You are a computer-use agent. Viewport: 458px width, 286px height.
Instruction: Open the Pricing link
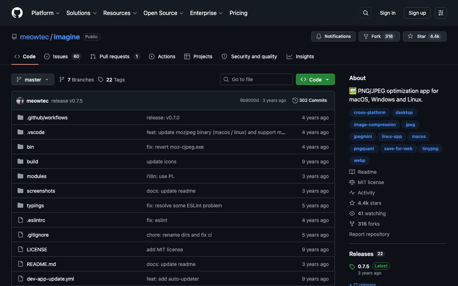[238, 13]
